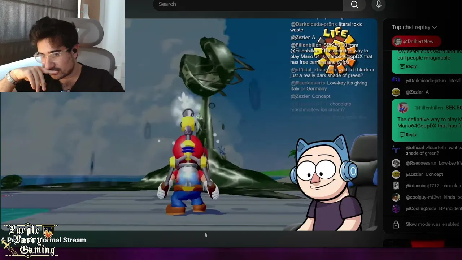Open @triassicaj4712's chat avatar
The width and height of the screenshot is (462, 260).
click(x=396, y=186)
